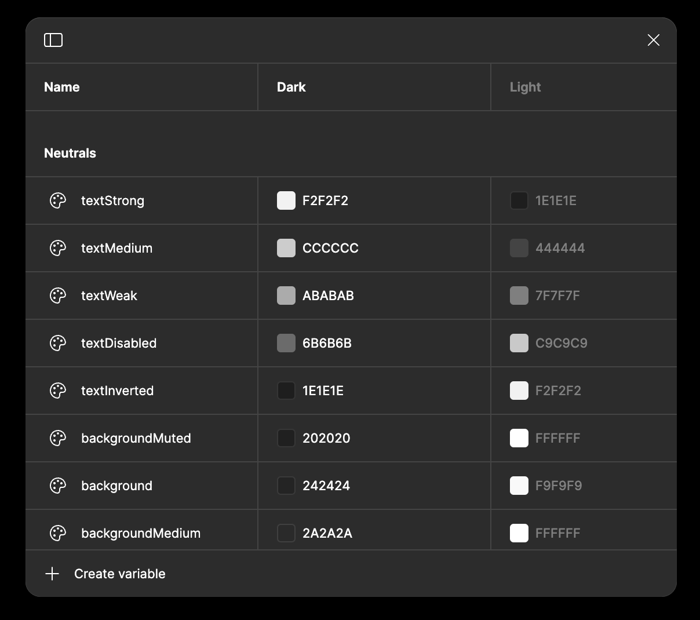Click the palette icon for textMedium
Image resolution: width=700 pixels, height=620 pixels.
coord(58,248)
